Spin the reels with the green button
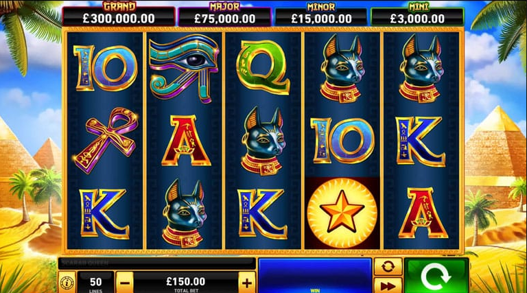Viewport: 527px width, 293px height. pos(436,276)
